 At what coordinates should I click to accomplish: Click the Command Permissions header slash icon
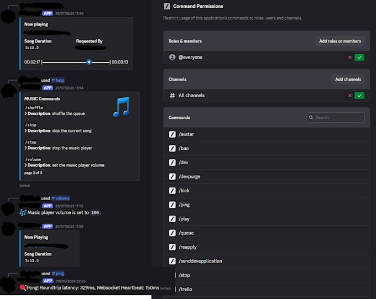167,6
